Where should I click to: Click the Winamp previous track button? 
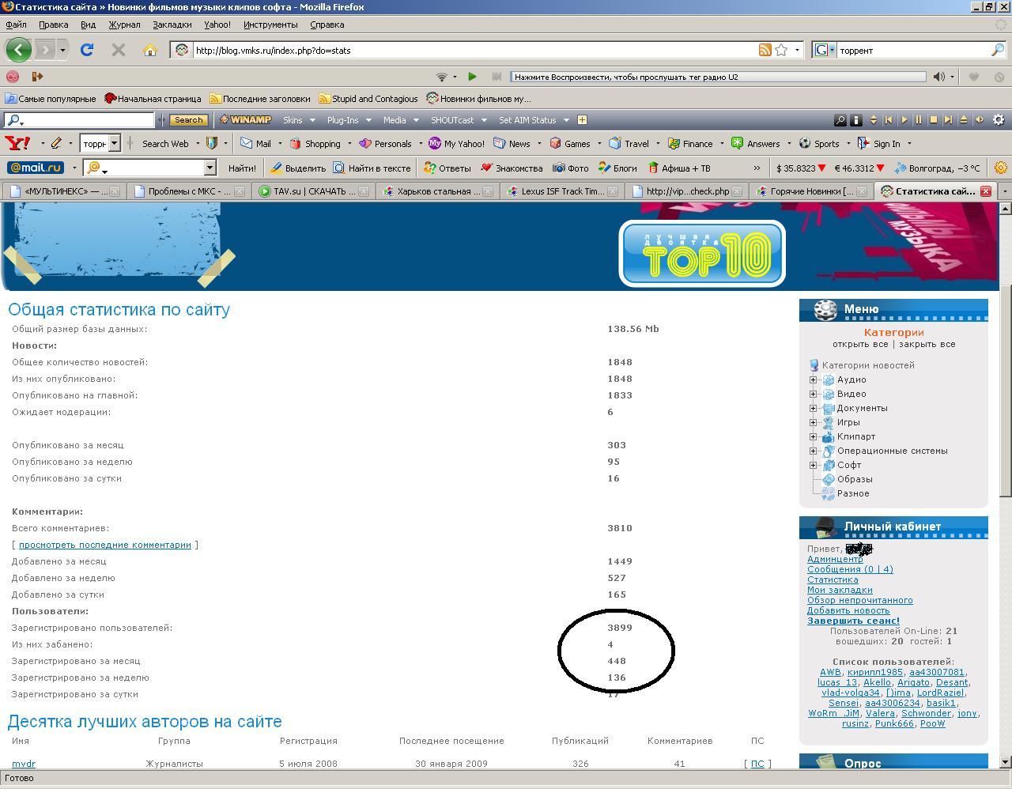[888, 120]
